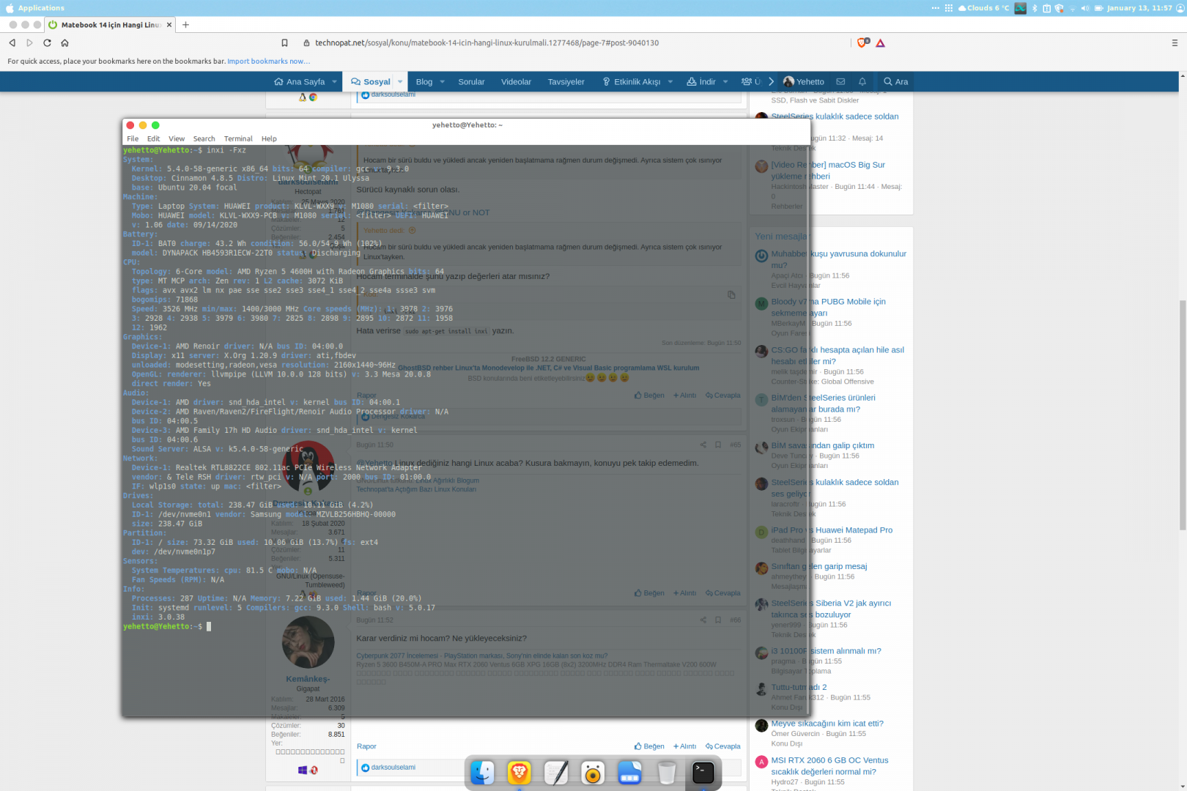Expand the Ana Sayfa dropdown arrow
1187x791 pixels.
(x=334, y=81)
